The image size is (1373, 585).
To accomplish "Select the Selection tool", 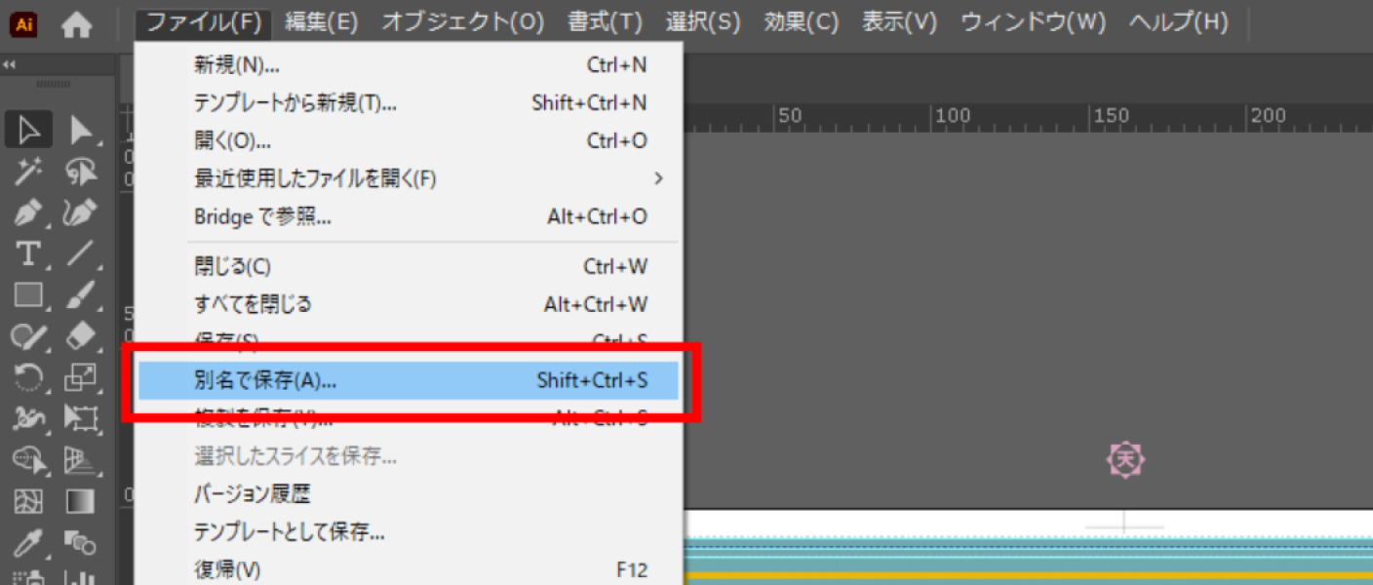I will pyautogui.click(x=27, y=128).
